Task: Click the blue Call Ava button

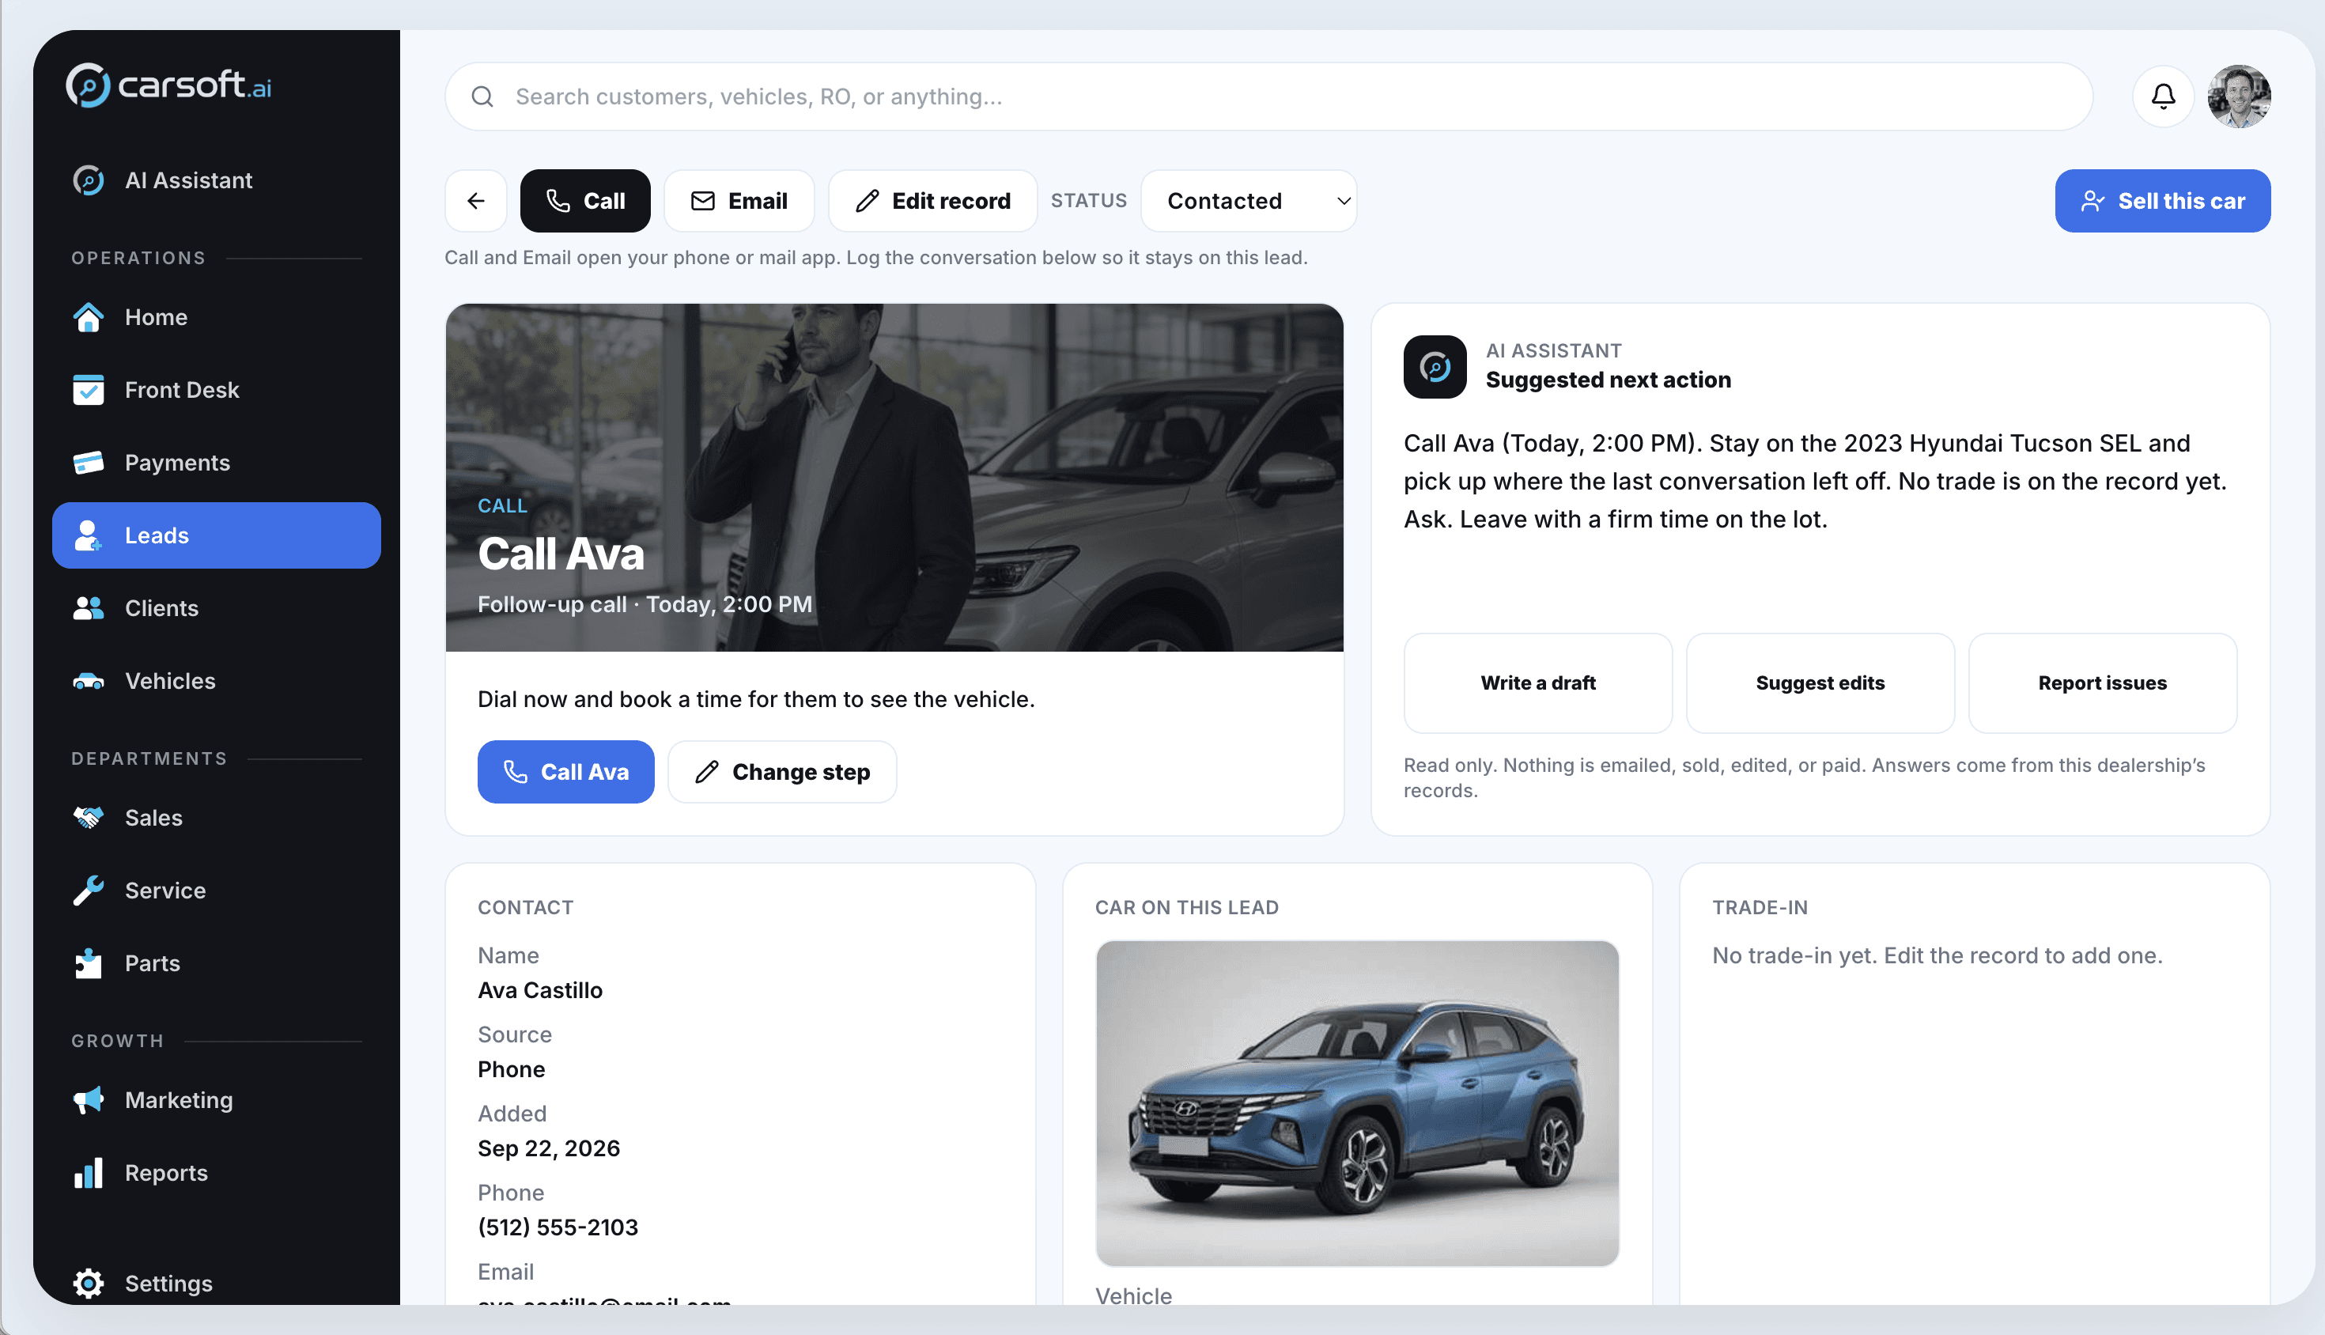Action: tap(565, 772)
